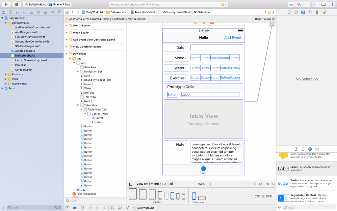
Task: Open the related items grid icon
Action: [x=67, y=12]
